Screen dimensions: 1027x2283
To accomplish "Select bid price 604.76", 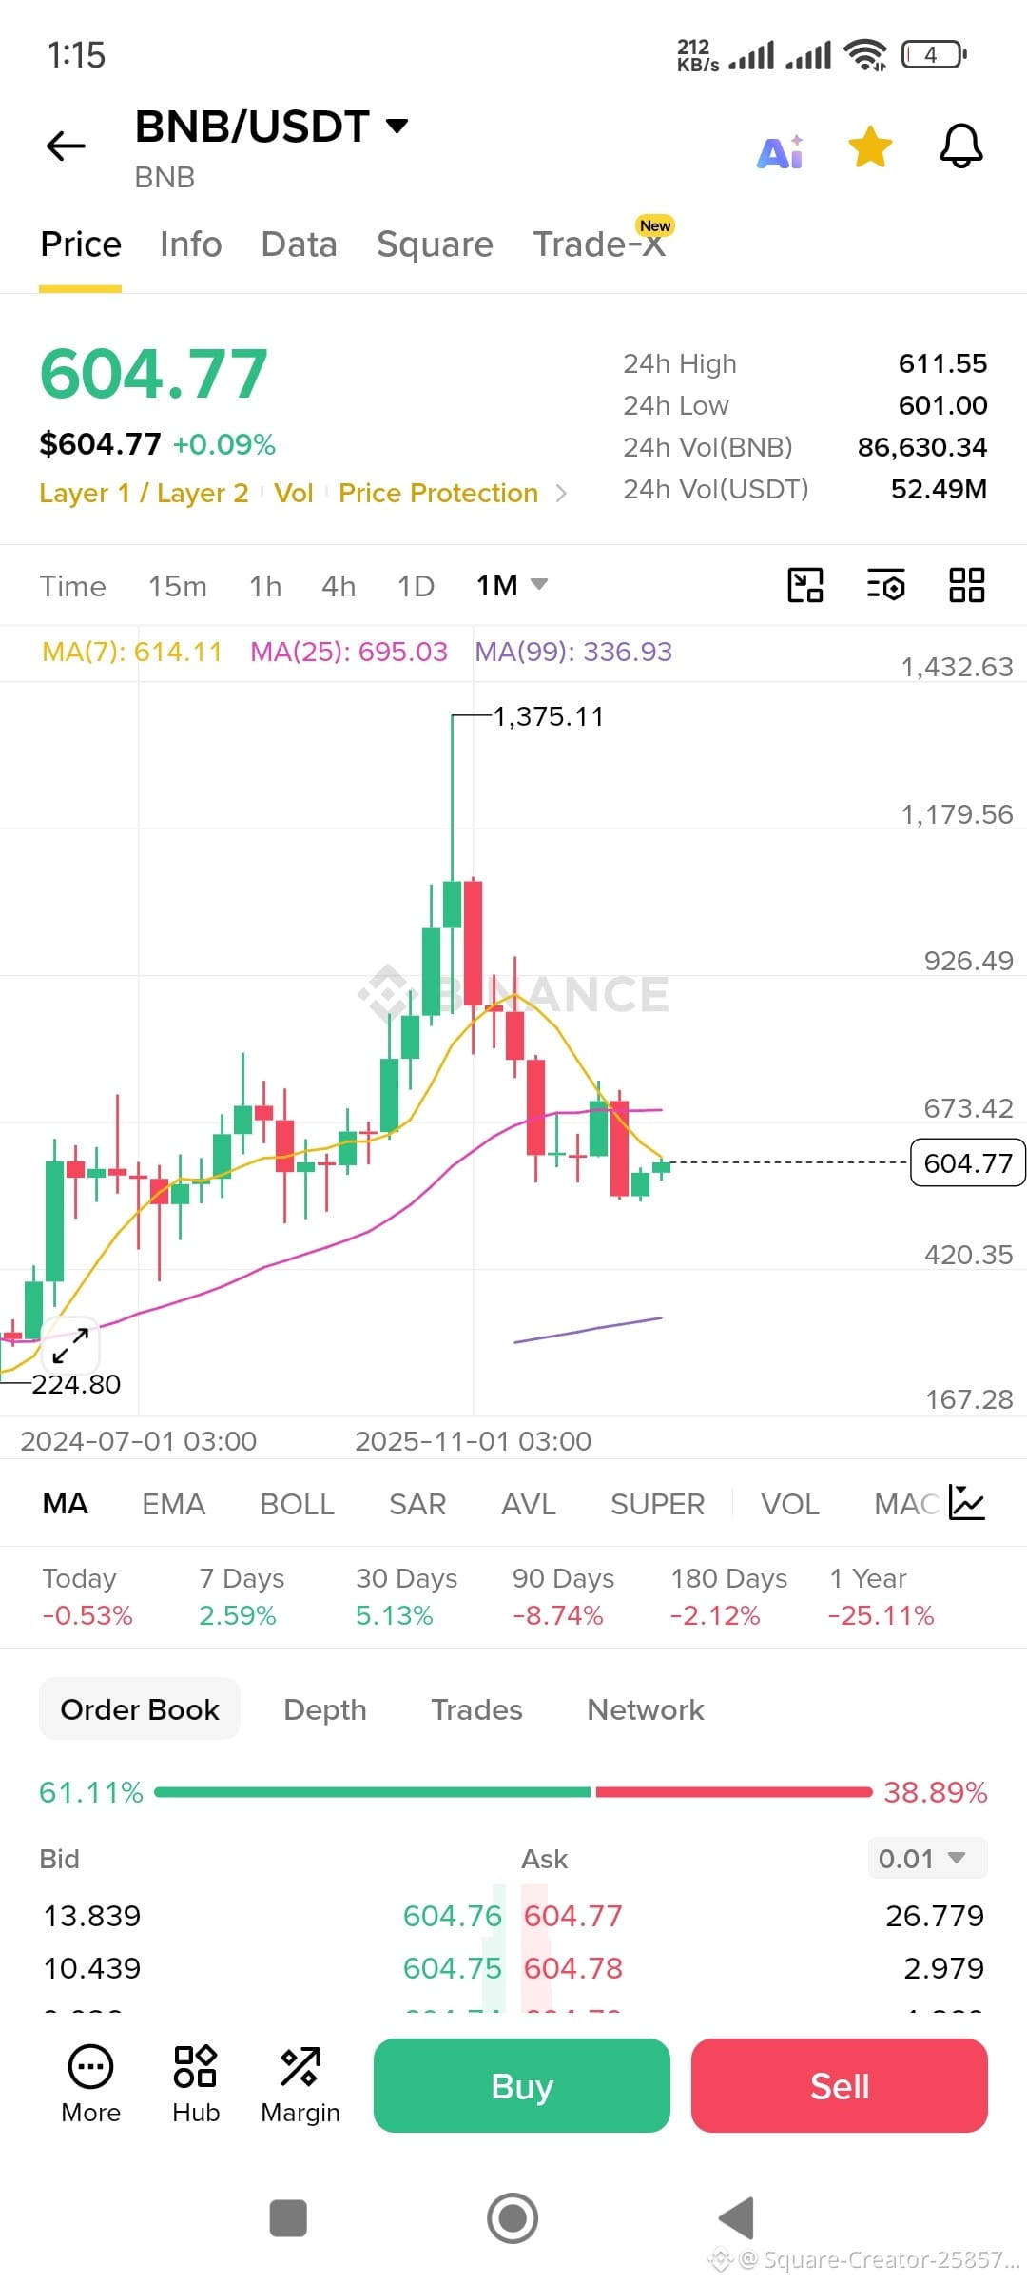I will click(x=452, y=1915).
